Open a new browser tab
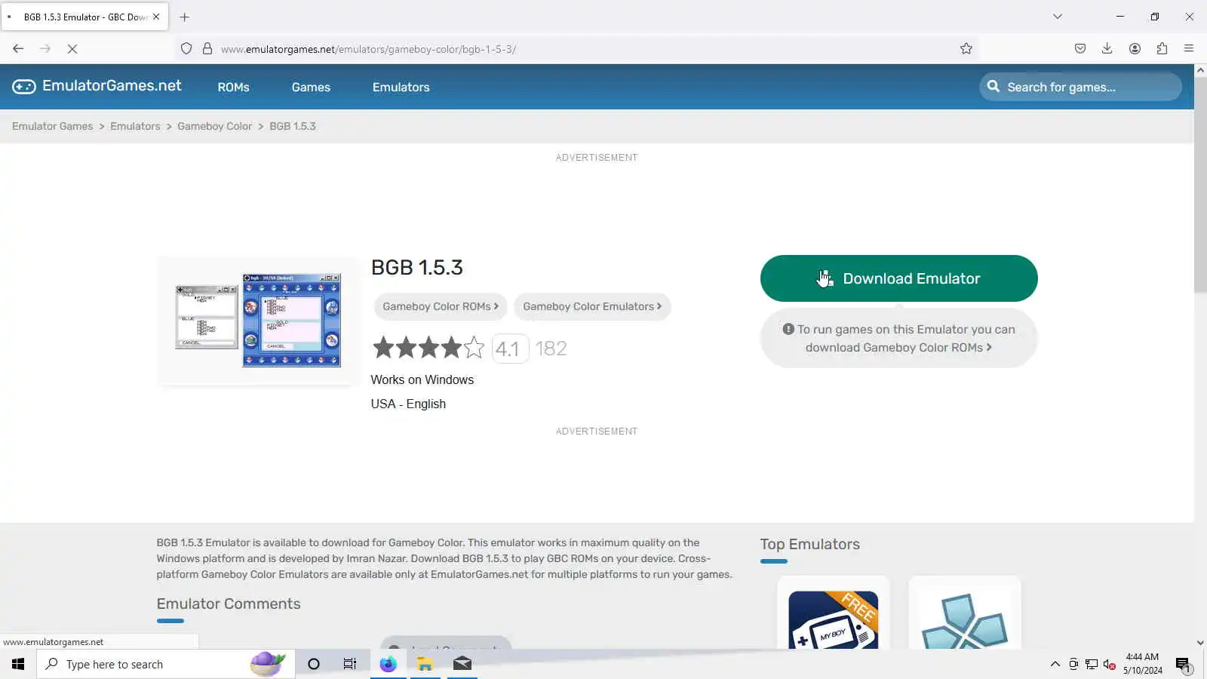This screenshot has height=679, width=1207. point(185,17)
